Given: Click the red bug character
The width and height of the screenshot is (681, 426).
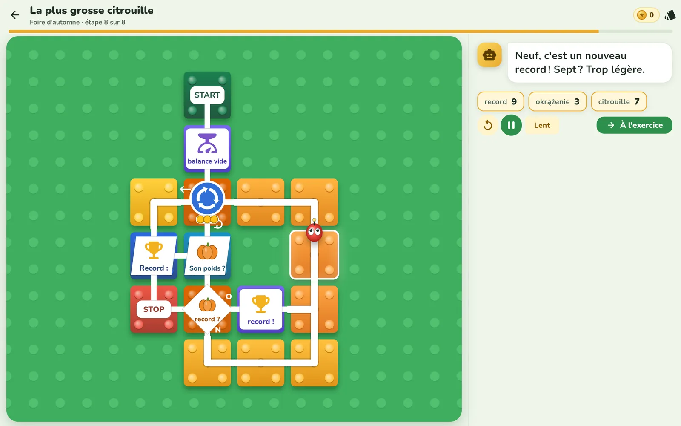Looking at the screenshot, I should [314, 232].
